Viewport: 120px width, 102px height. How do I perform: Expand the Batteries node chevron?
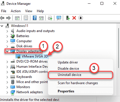click(7, 36)
